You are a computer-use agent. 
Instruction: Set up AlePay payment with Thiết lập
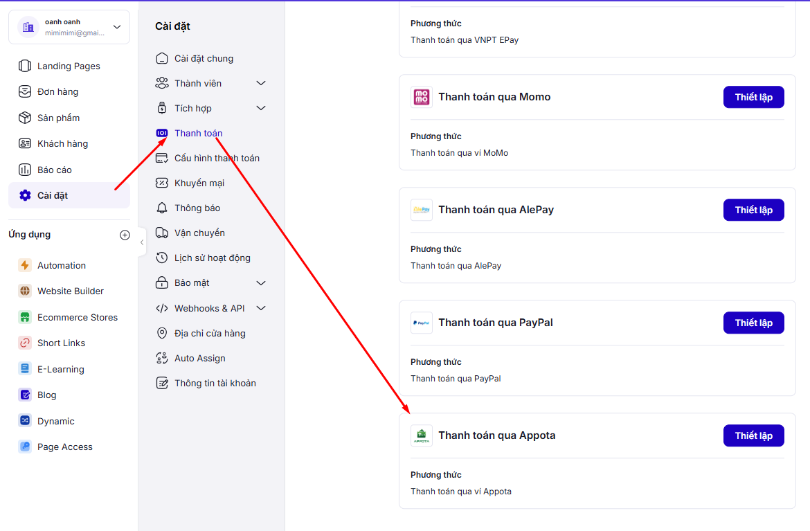[x=753, y=210]
